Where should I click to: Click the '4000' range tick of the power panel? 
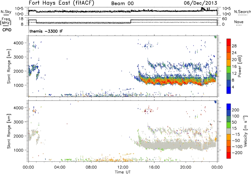[x=19, y=43]
